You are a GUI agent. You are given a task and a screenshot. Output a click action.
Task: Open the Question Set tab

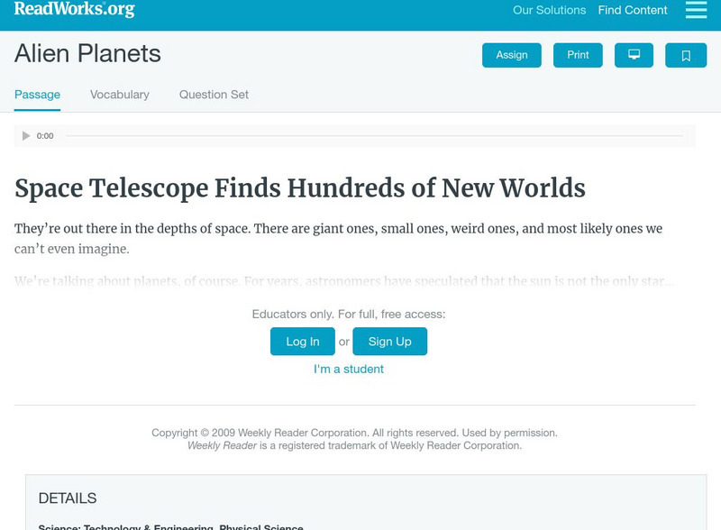click(x=214, y=95)
